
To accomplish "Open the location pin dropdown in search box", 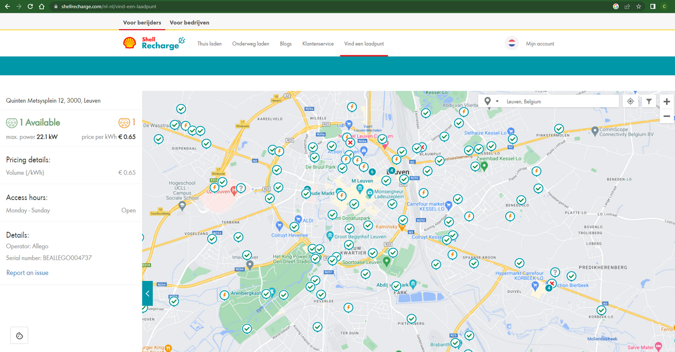I will (491, 102).
